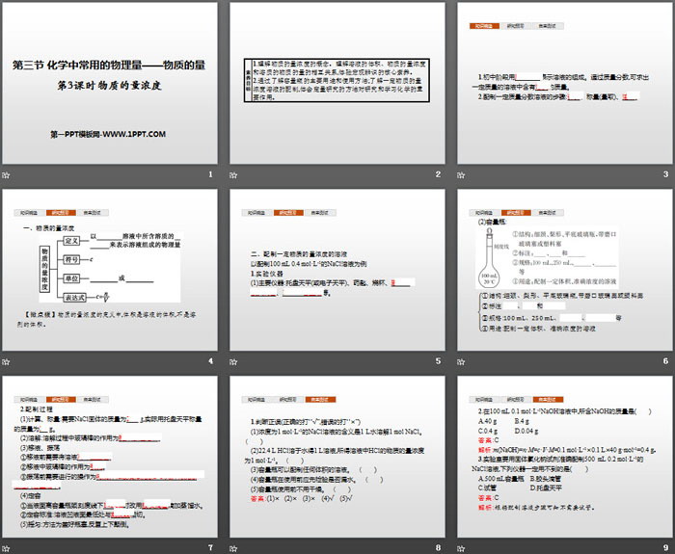Click the volumetric flask image on slide 6

(x=490, y=258)
